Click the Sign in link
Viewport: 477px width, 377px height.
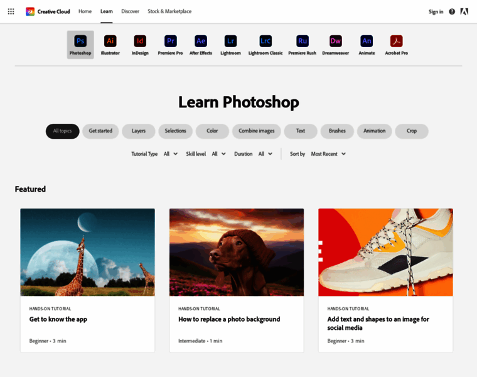coord(436,11)
